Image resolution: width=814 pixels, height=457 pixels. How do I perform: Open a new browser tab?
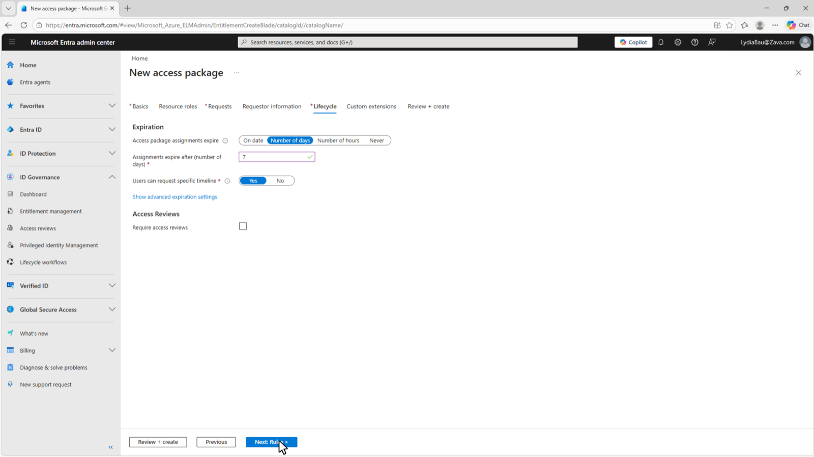pyautogui.click(x=128, y=8)
